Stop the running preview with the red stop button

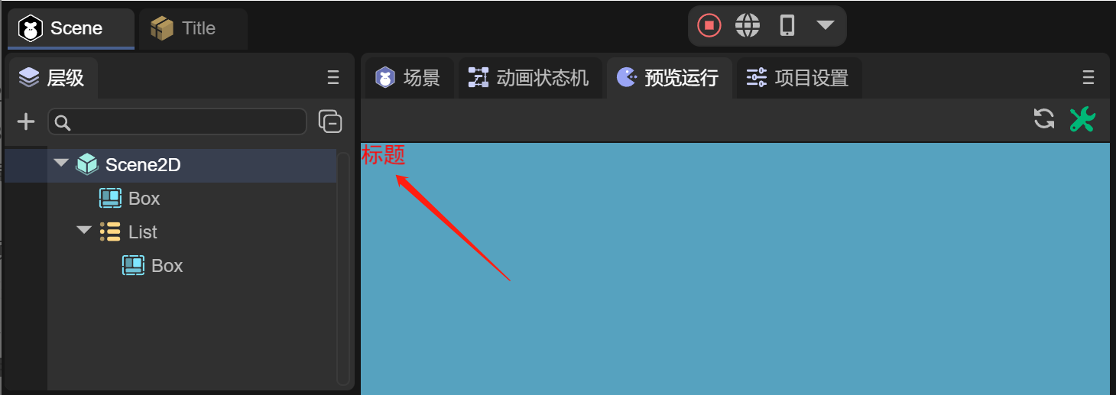click(x=709, y=26)
